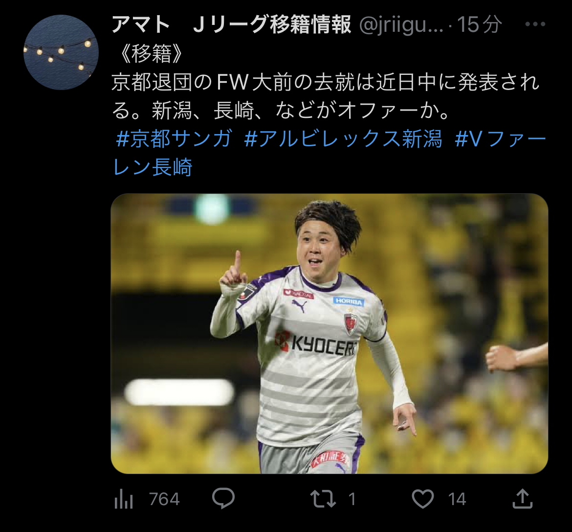The image size is (572, 532).
Task: Tap the share upload icon
Action: [523, 498]
